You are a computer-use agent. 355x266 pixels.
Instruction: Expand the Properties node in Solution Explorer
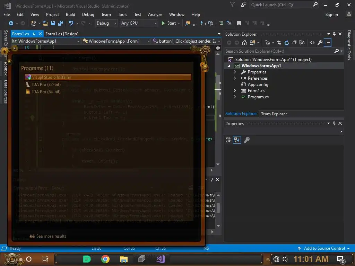(235, 72)
